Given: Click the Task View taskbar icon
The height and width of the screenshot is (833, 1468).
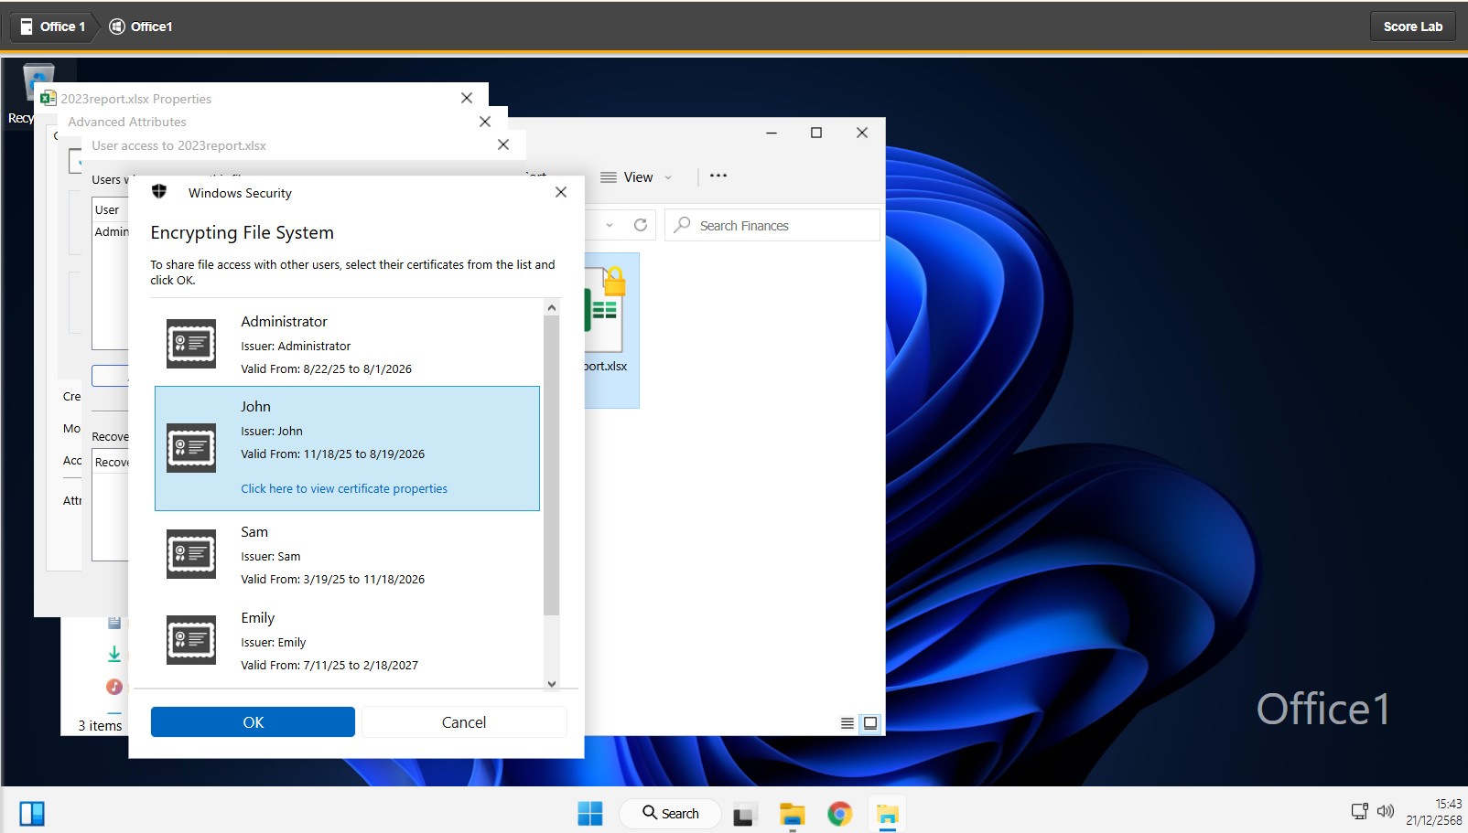Looking at the screenshot, I should [744, 814].
